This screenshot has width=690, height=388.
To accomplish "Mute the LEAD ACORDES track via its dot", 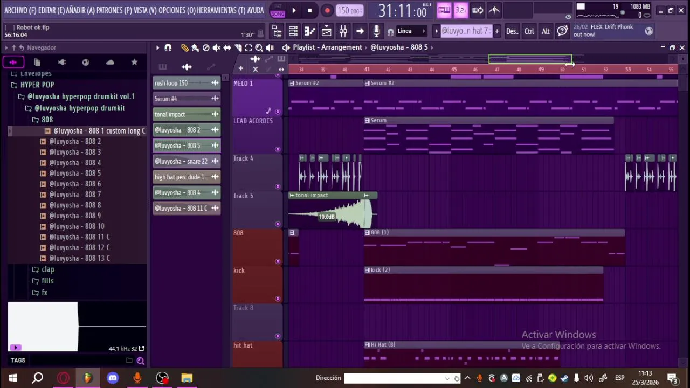I will 278,149.
